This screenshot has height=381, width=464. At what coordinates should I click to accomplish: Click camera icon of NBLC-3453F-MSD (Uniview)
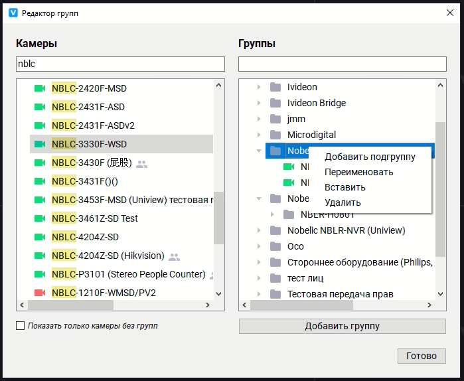pyautogui.click(x=40, y=200)
